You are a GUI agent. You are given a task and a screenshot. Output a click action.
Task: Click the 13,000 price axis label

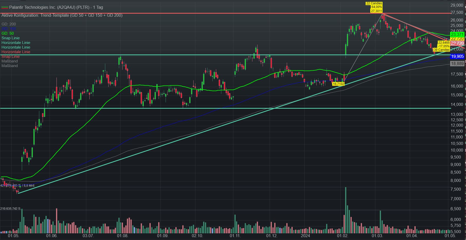[457, 114]
